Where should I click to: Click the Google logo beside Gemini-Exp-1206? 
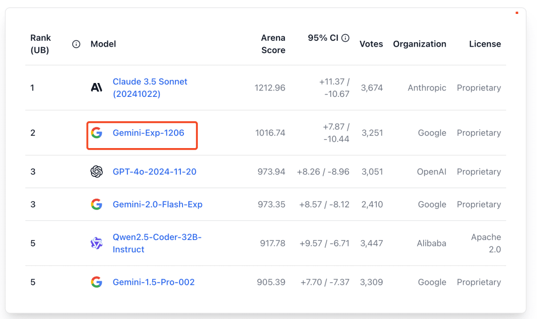(96, 133)
